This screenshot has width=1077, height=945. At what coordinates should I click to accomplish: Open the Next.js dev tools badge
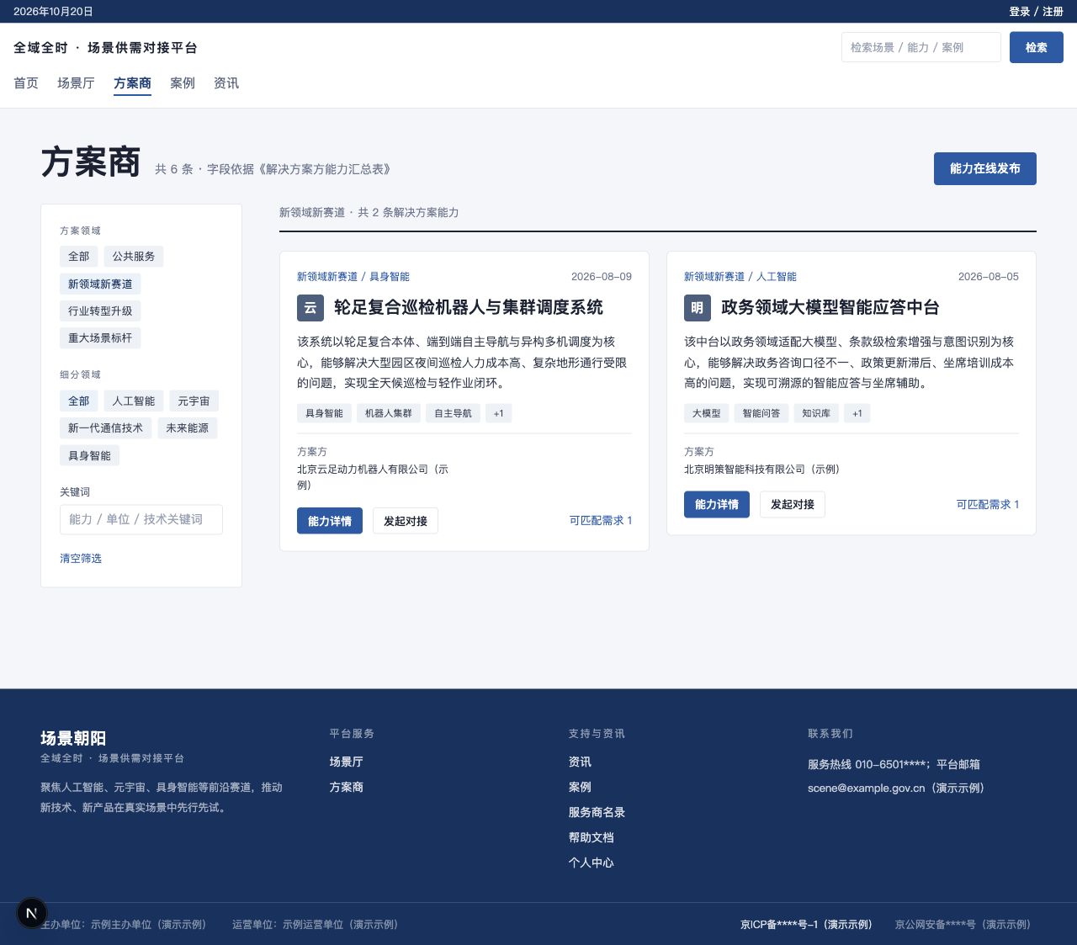[32, 913]
